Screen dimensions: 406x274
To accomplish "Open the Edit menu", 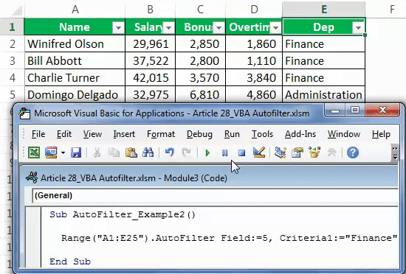I will (64, 134).
